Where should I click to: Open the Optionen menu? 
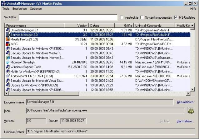(36, 9)
